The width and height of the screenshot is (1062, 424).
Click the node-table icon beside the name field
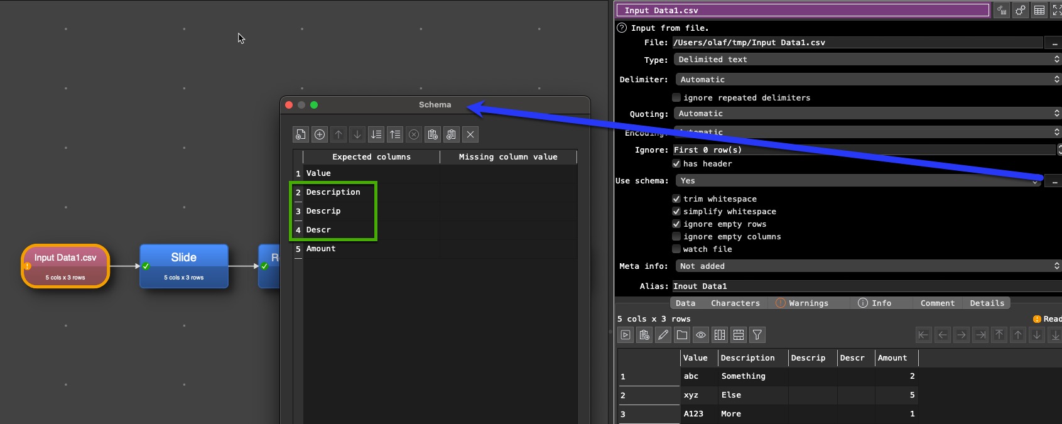click(x=1002, y=10)
